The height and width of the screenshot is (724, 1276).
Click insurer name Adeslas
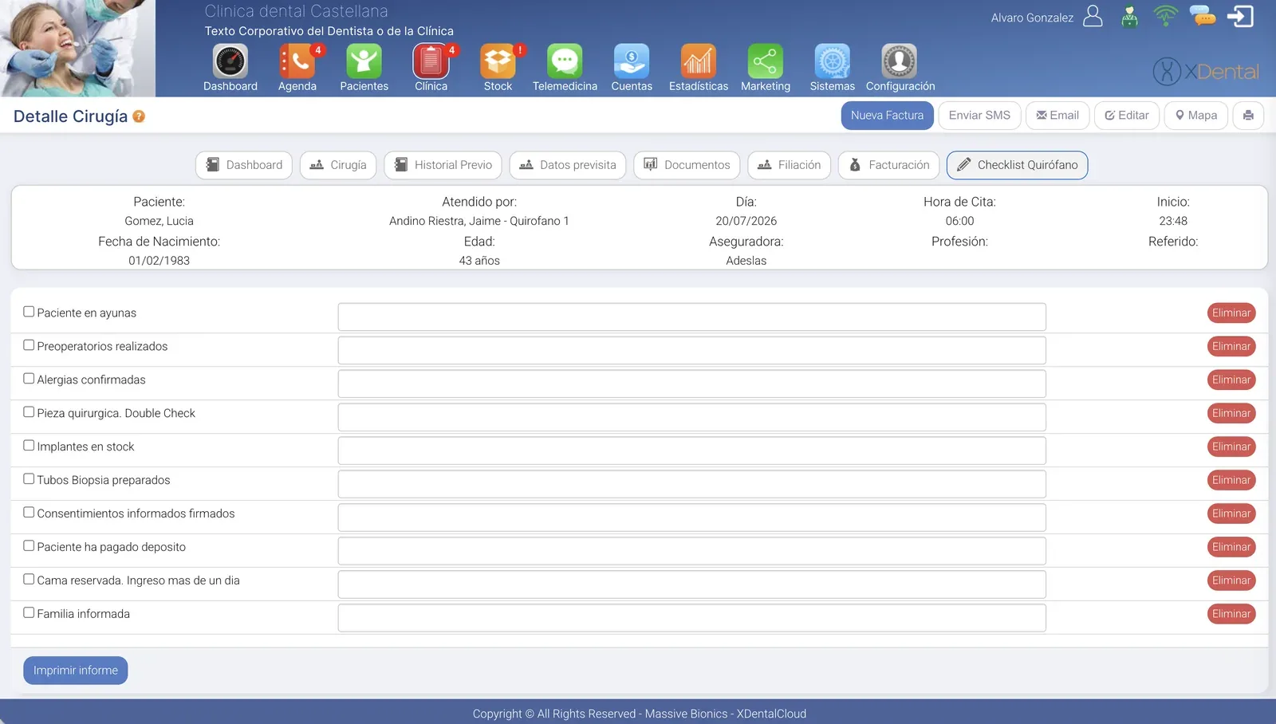tap(746, 261)
